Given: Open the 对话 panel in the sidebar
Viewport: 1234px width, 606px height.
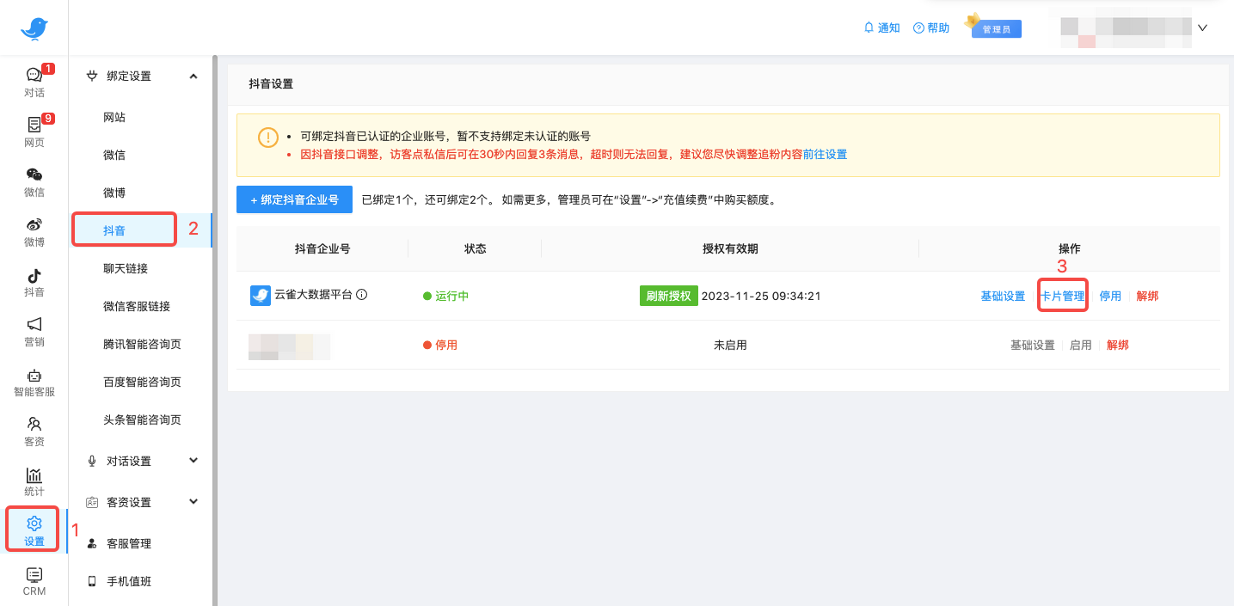Looking at the screenshot, I should point(34,83).
